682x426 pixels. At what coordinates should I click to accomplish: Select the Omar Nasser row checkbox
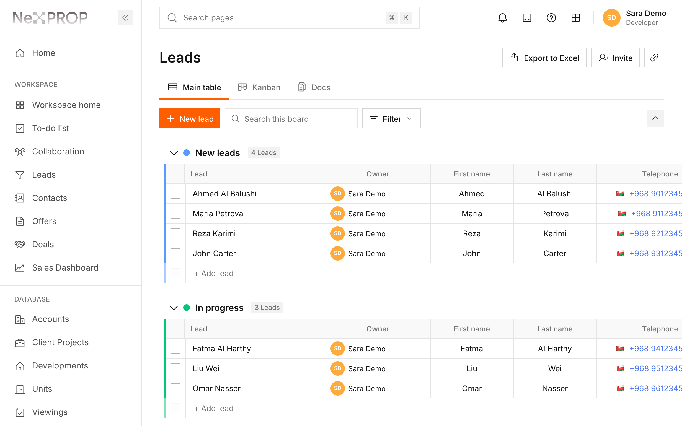click(x=175, y=389)
